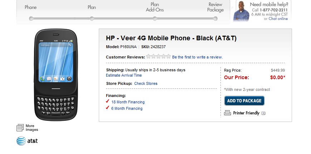Click the mobile help agent photo

[x=241, y=12]
